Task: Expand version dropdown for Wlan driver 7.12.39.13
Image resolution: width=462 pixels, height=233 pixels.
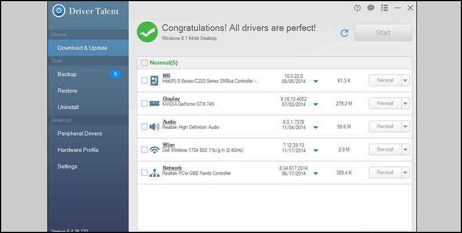Action: 316,150
